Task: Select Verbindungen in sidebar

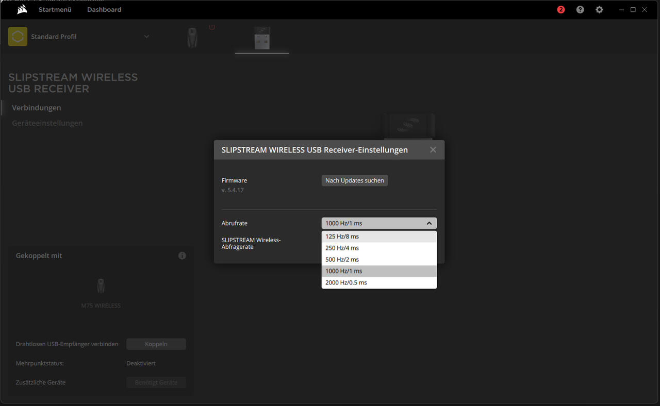Action: (37, 108)
